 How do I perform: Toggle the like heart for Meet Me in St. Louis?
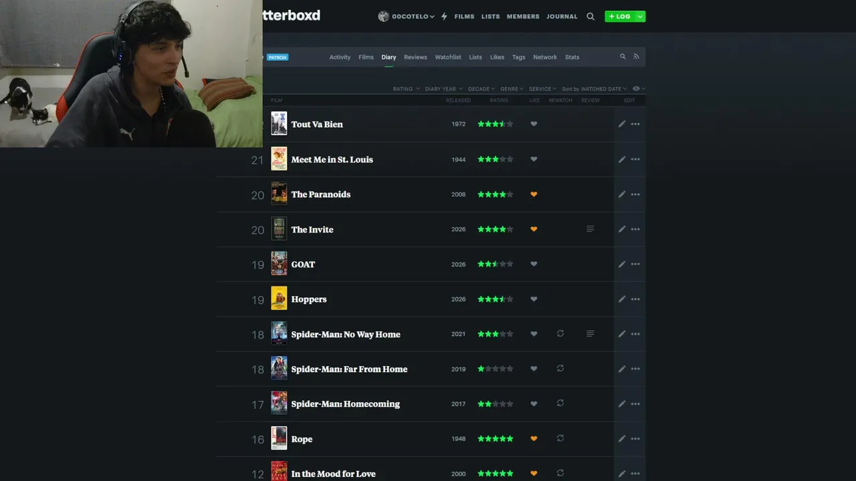pos(534,159)
